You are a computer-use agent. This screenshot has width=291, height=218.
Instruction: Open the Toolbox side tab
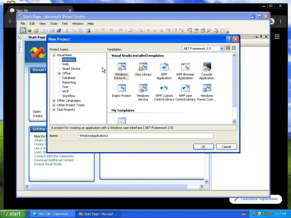point(20,44)
